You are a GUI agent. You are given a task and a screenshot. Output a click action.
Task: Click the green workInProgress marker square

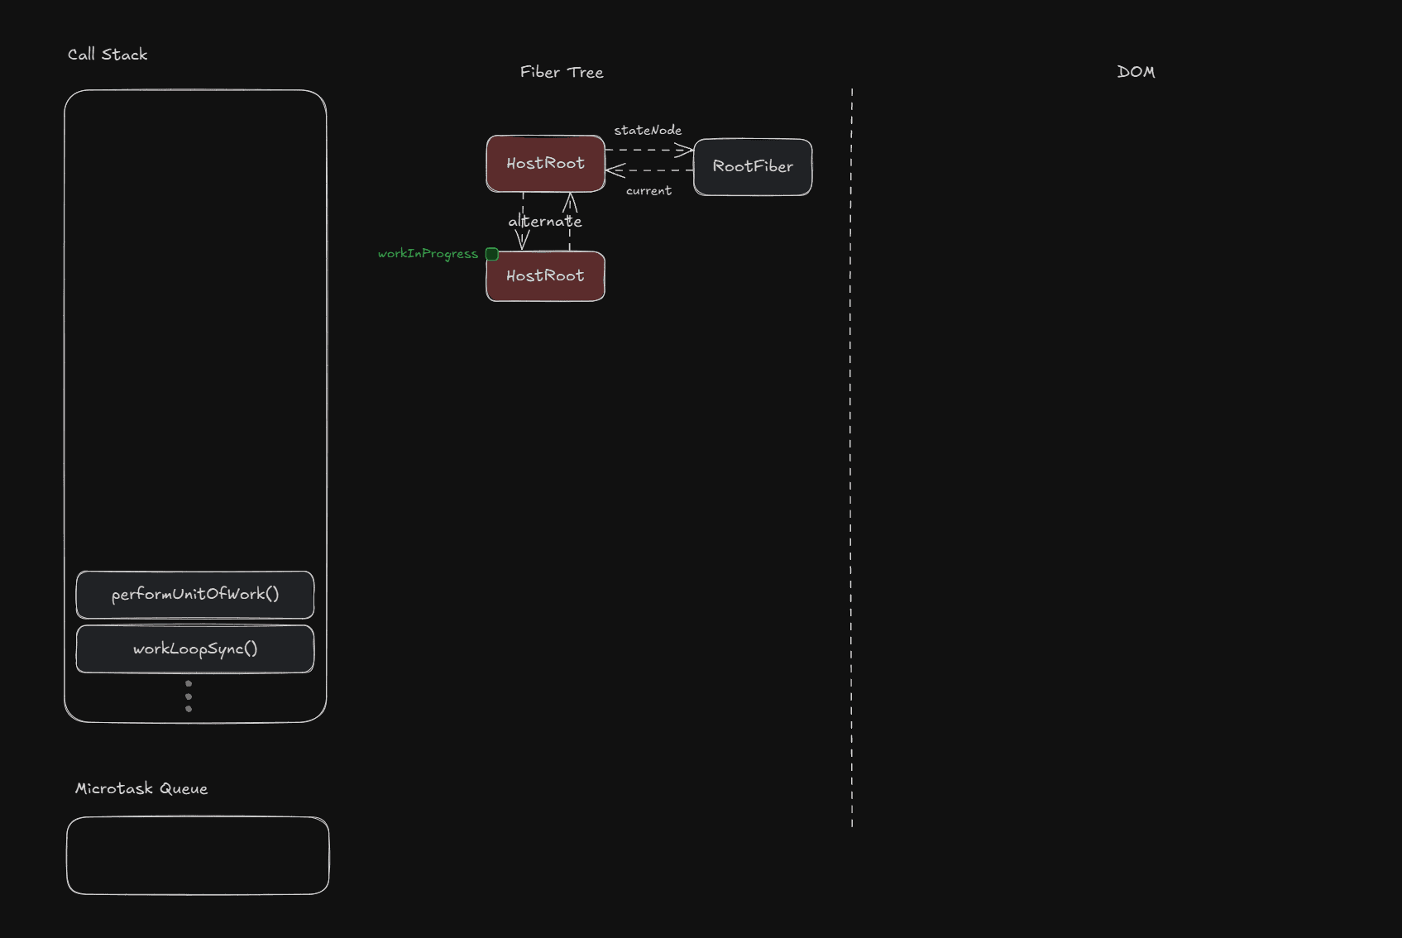click(492, 254)
